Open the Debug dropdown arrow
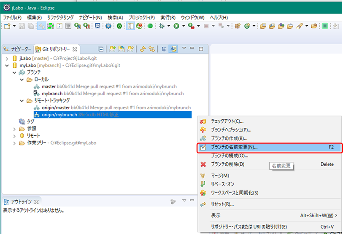The width and height of the screenshot is (343, 234). 169,26
